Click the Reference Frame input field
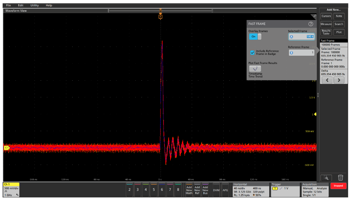The width and height of the screenshot is (351, 200). click(301, 52)
